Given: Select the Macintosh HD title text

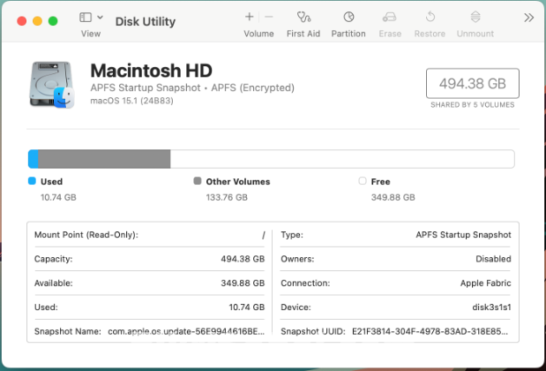Looking at the screenshot, I should pos(151,71).
